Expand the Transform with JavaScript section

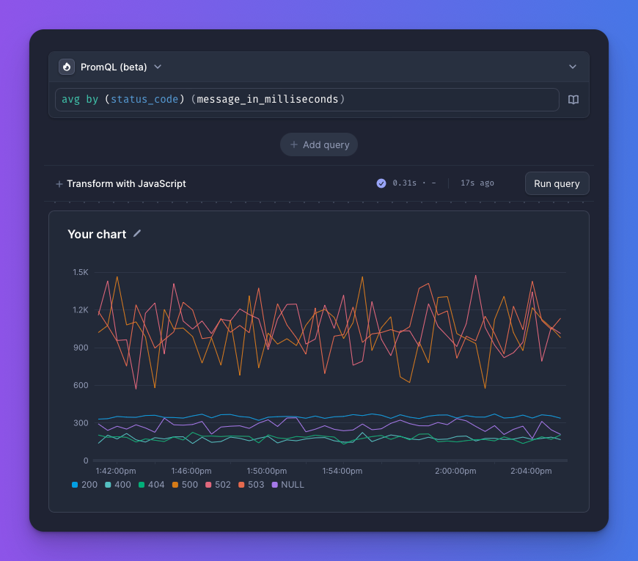click(126, 183)
